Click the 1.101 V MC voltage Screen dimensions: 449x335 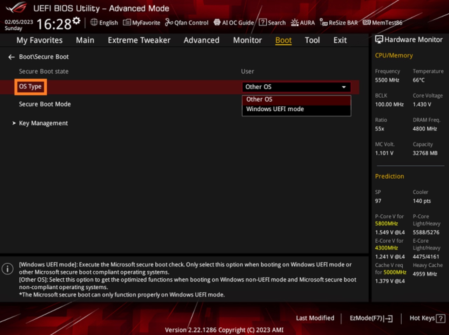tap(384, 153)
